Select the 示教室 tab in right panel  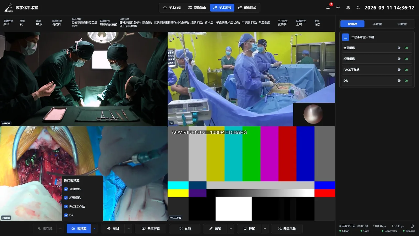(x=402, y=24)
